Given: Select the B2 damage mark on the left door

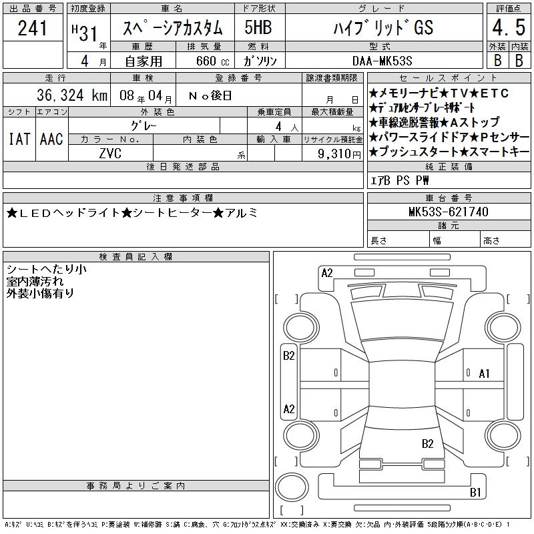Looking at the screenshot, I should click(289, 356).
